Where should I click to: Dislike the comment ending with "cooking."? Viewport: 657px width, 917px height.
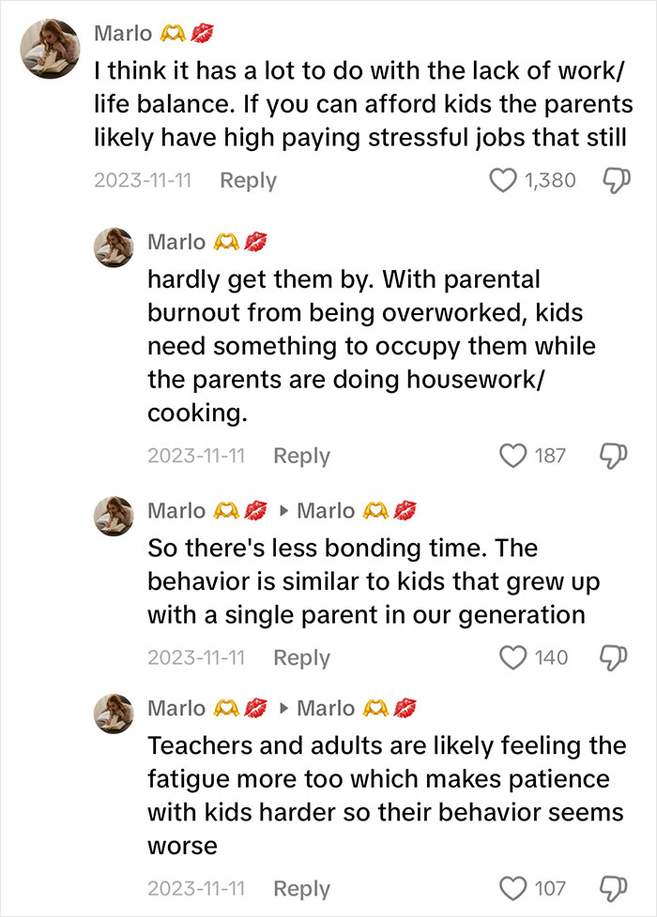(x=611, y=456)
